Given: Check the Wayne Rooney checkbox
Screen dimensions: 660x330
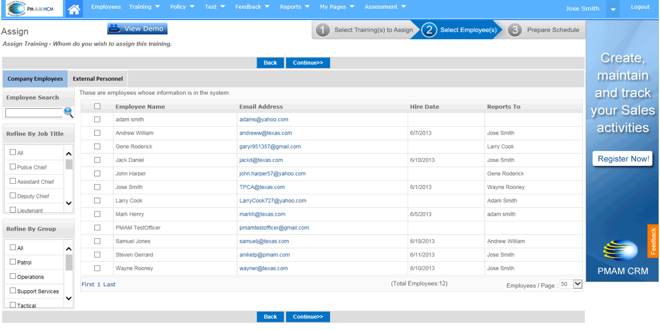Looking at the screenshot, I should click(x=97, y=268).
